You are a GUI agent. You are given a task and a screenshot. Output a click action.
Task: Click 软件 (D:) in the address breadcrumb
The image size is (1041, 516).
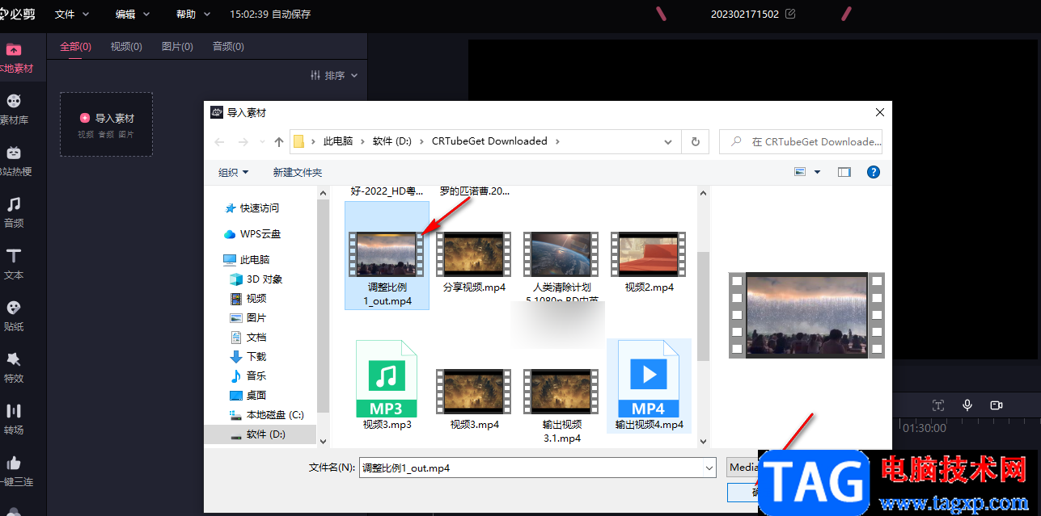(392, 141)
